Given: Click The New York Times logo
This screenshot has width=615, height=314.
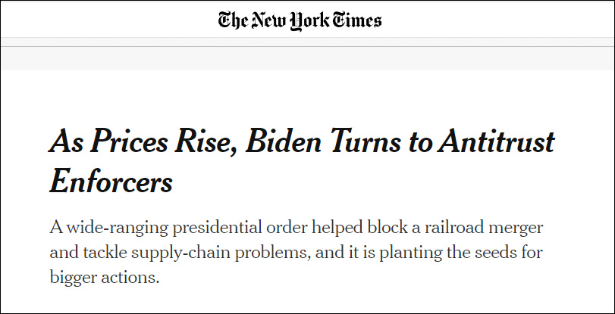Looking at the screenshot, I should [x=300, y=20].
